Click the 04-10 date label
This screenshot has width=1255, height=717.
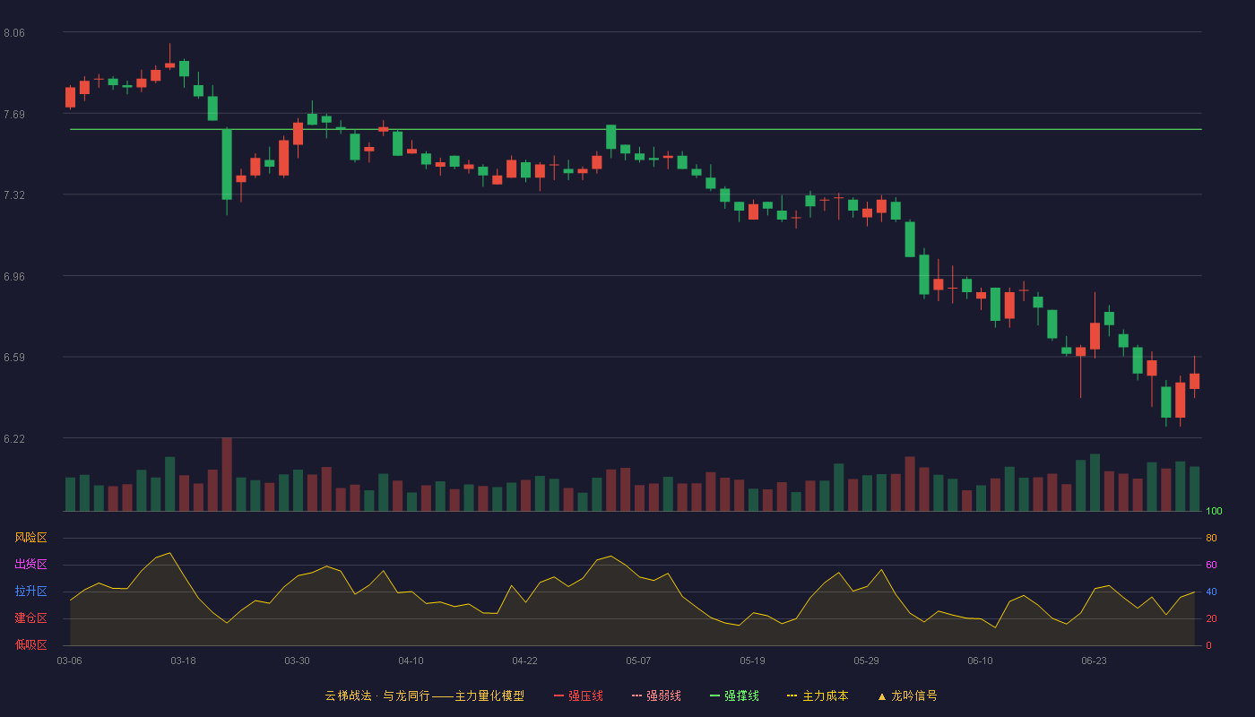pyautogui.click(x=411, y=661)
